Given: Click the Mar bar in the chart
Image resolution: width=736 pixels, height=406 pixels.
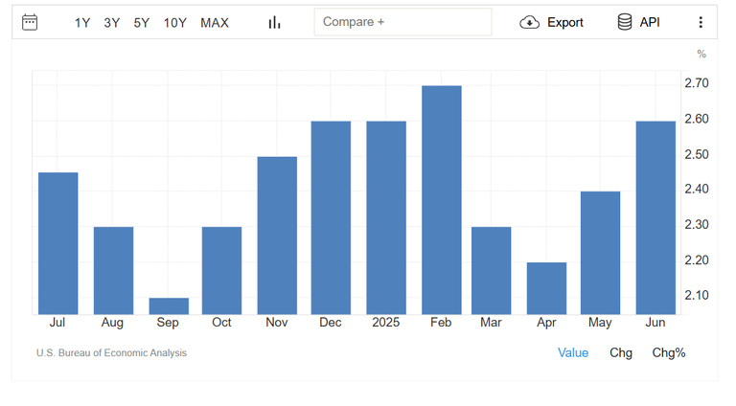Looking at the screenshot, I should tap(492, 271).
